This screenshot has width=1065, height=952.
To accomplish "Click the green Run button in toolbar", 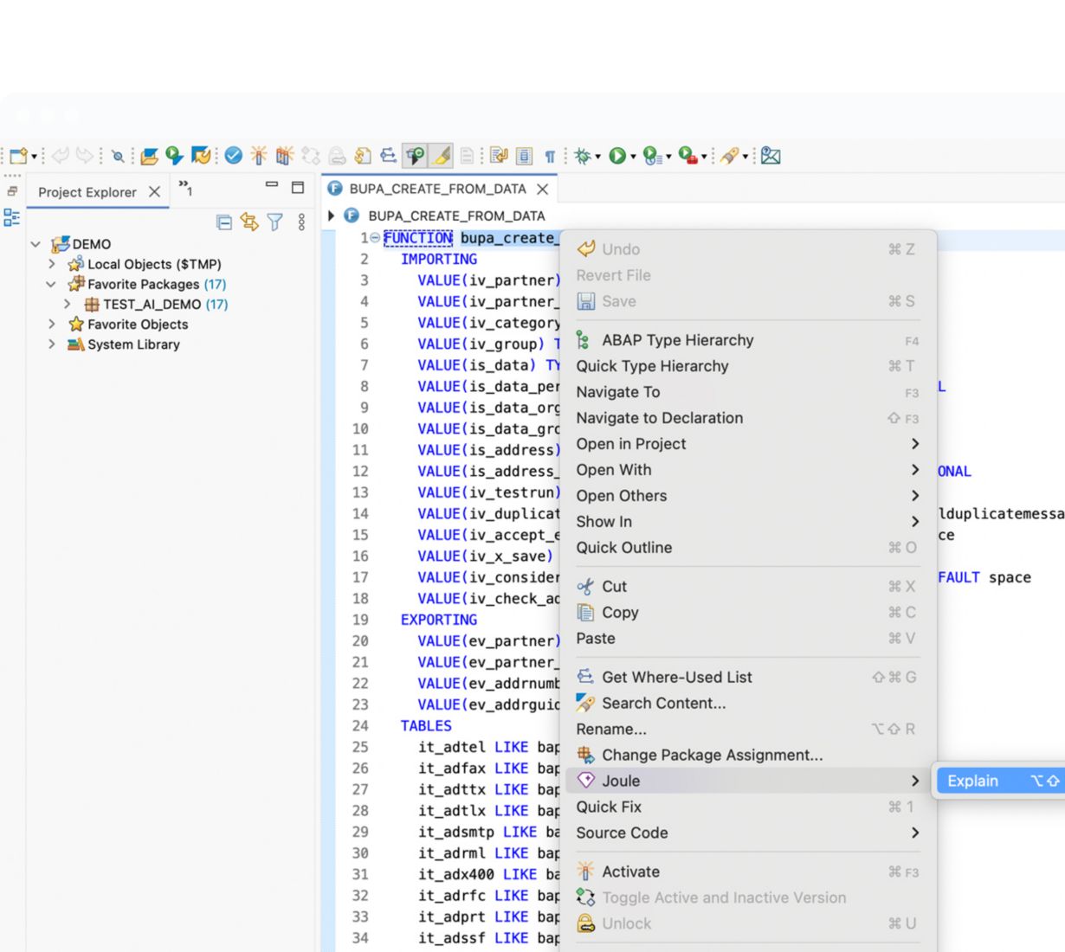I will pos(616,156).
